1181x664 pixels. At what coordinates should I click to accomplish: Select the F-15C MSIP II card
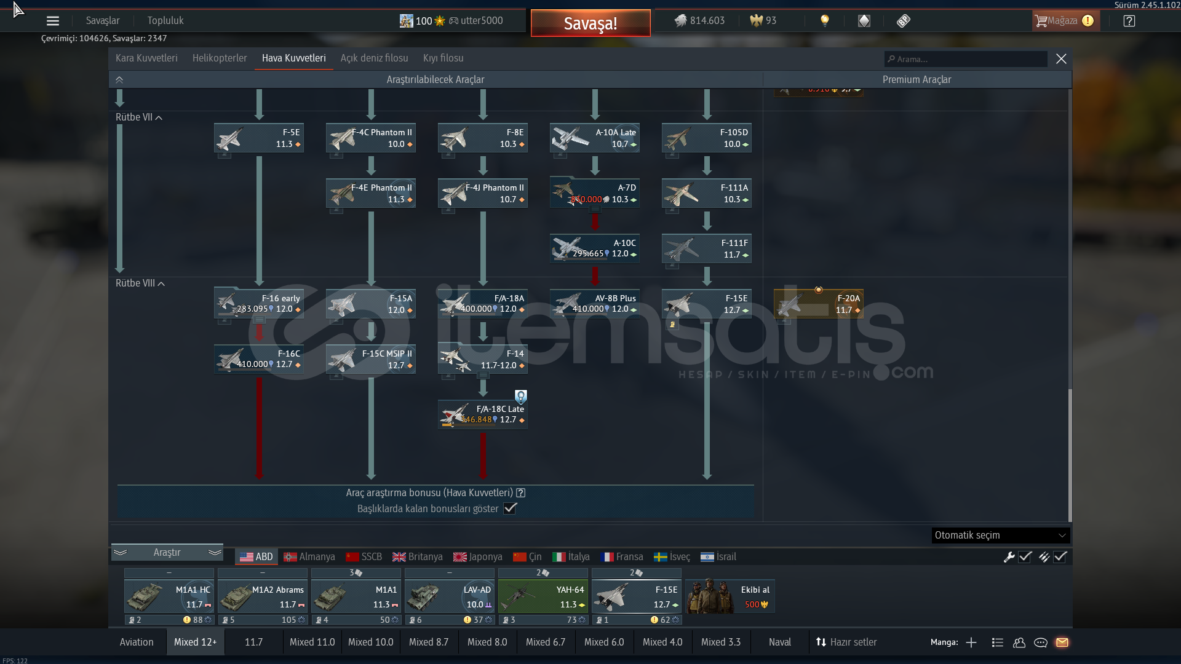tap(371, 359)
